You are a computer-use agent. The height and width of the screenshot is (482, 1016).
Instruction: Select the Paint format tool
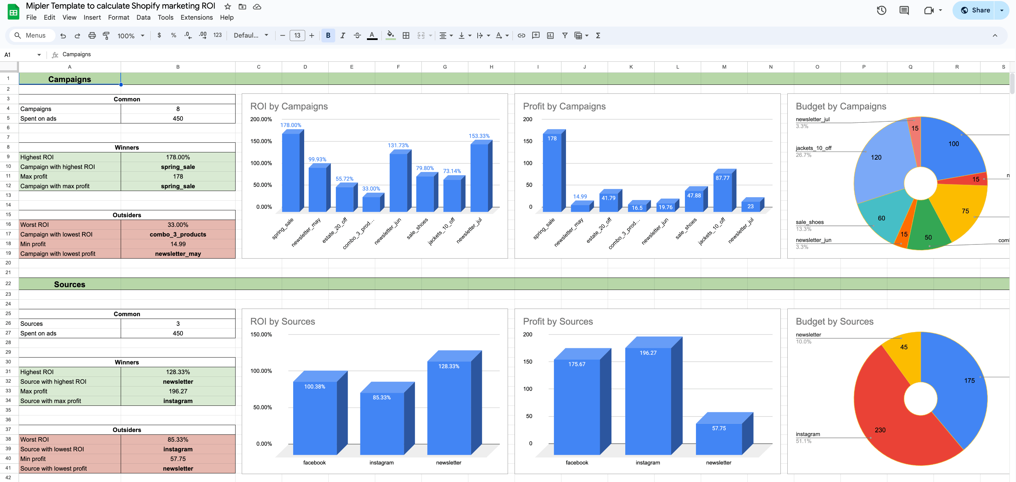106,36
